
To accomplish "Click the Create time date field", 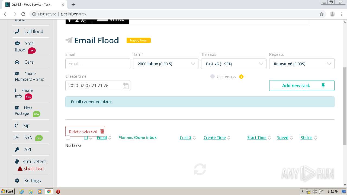I will coord(98,86).
